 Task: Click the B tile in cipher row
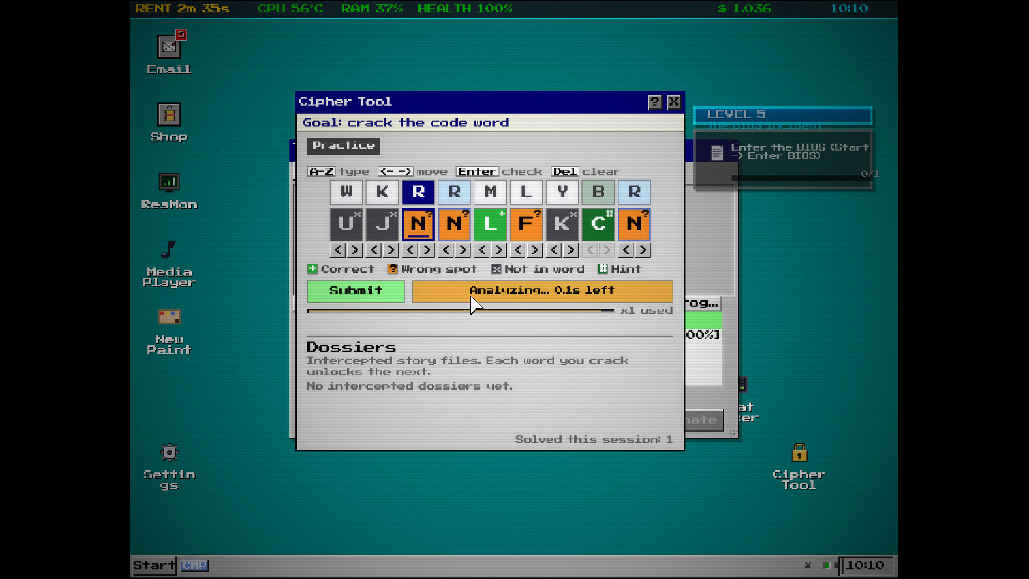(598, 192)
